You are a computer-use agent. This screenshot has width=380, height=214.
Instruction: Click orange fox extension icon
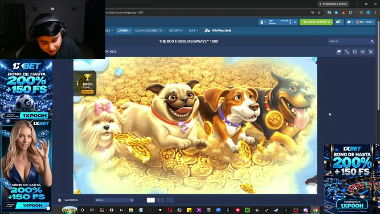pyautogui.click(x=343, y=12)
